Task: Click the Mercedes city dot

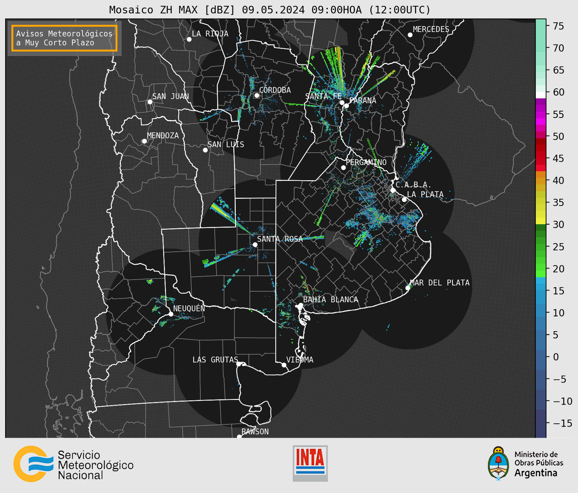Action: pos(410,35)
